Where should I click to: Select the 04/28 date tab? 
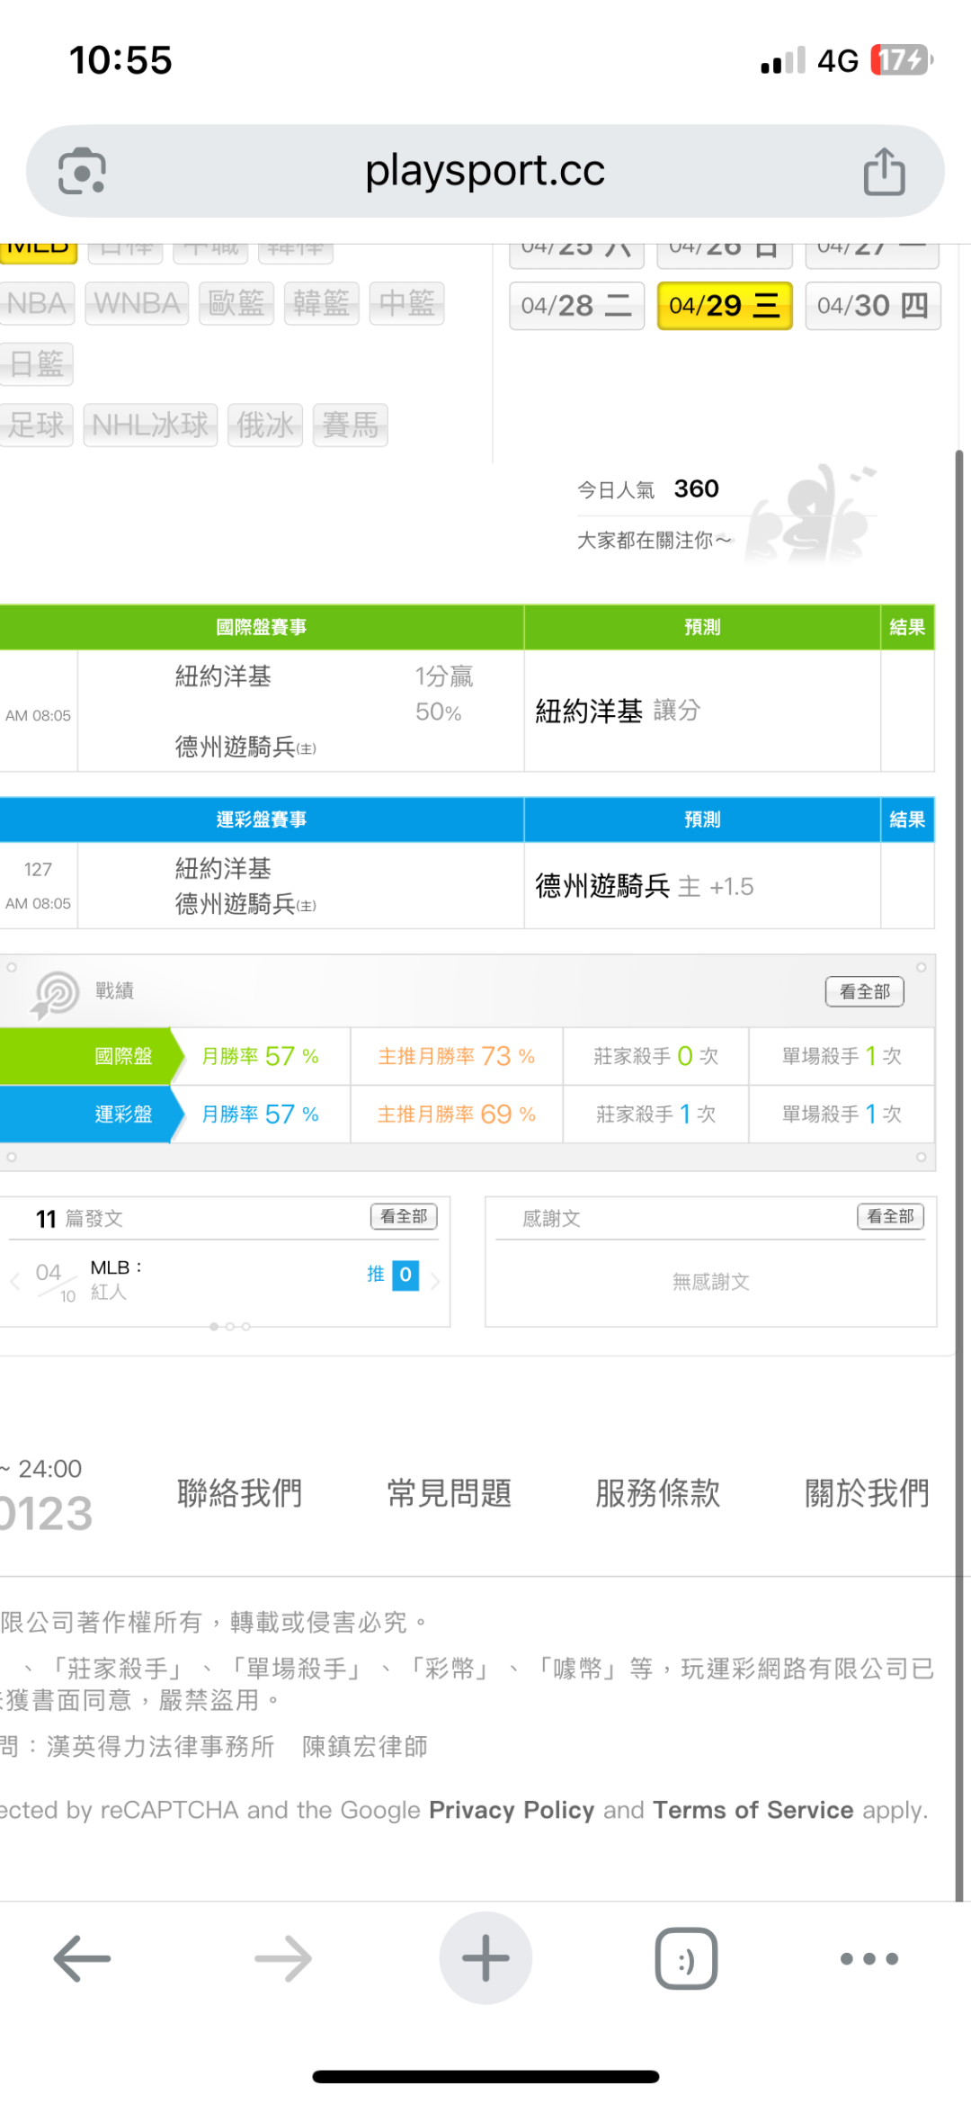[576, 306]
